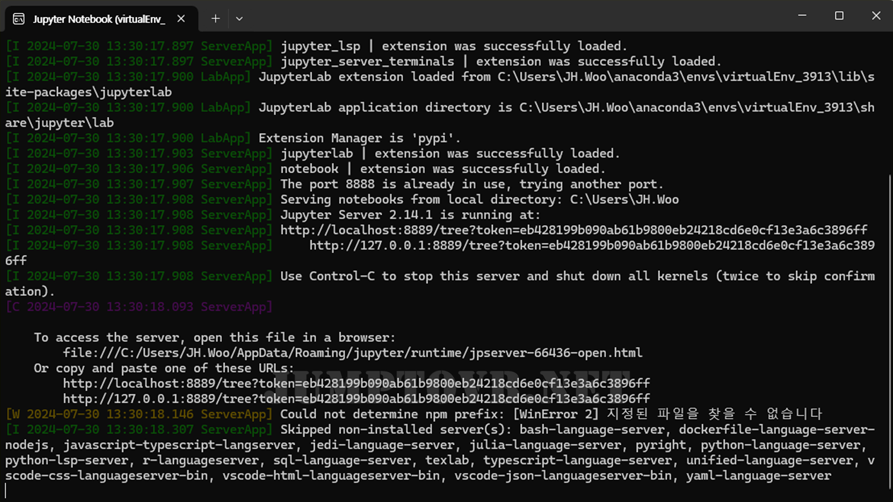This screenshot has height=502, width=893.
Task: Minimize the terminal window
Action: (802, 16)
